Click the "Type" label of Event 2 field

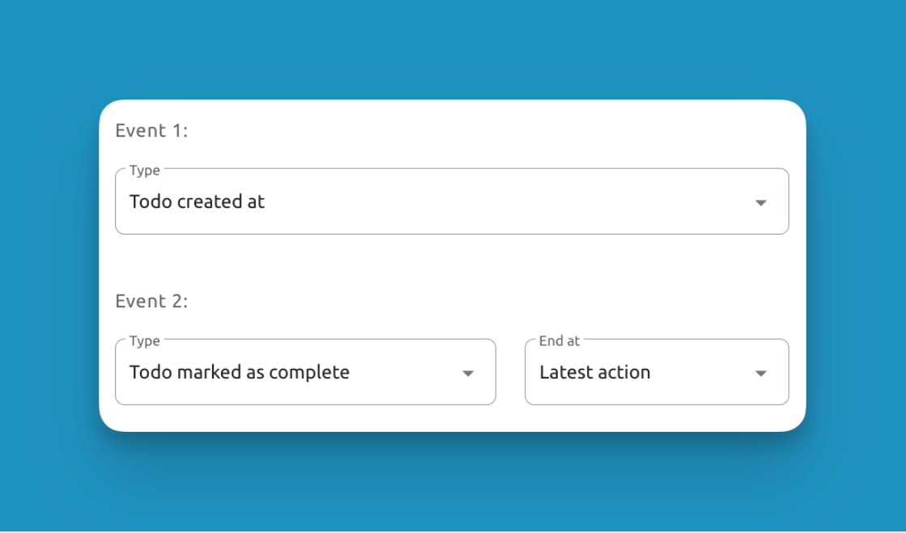[145, 341]
